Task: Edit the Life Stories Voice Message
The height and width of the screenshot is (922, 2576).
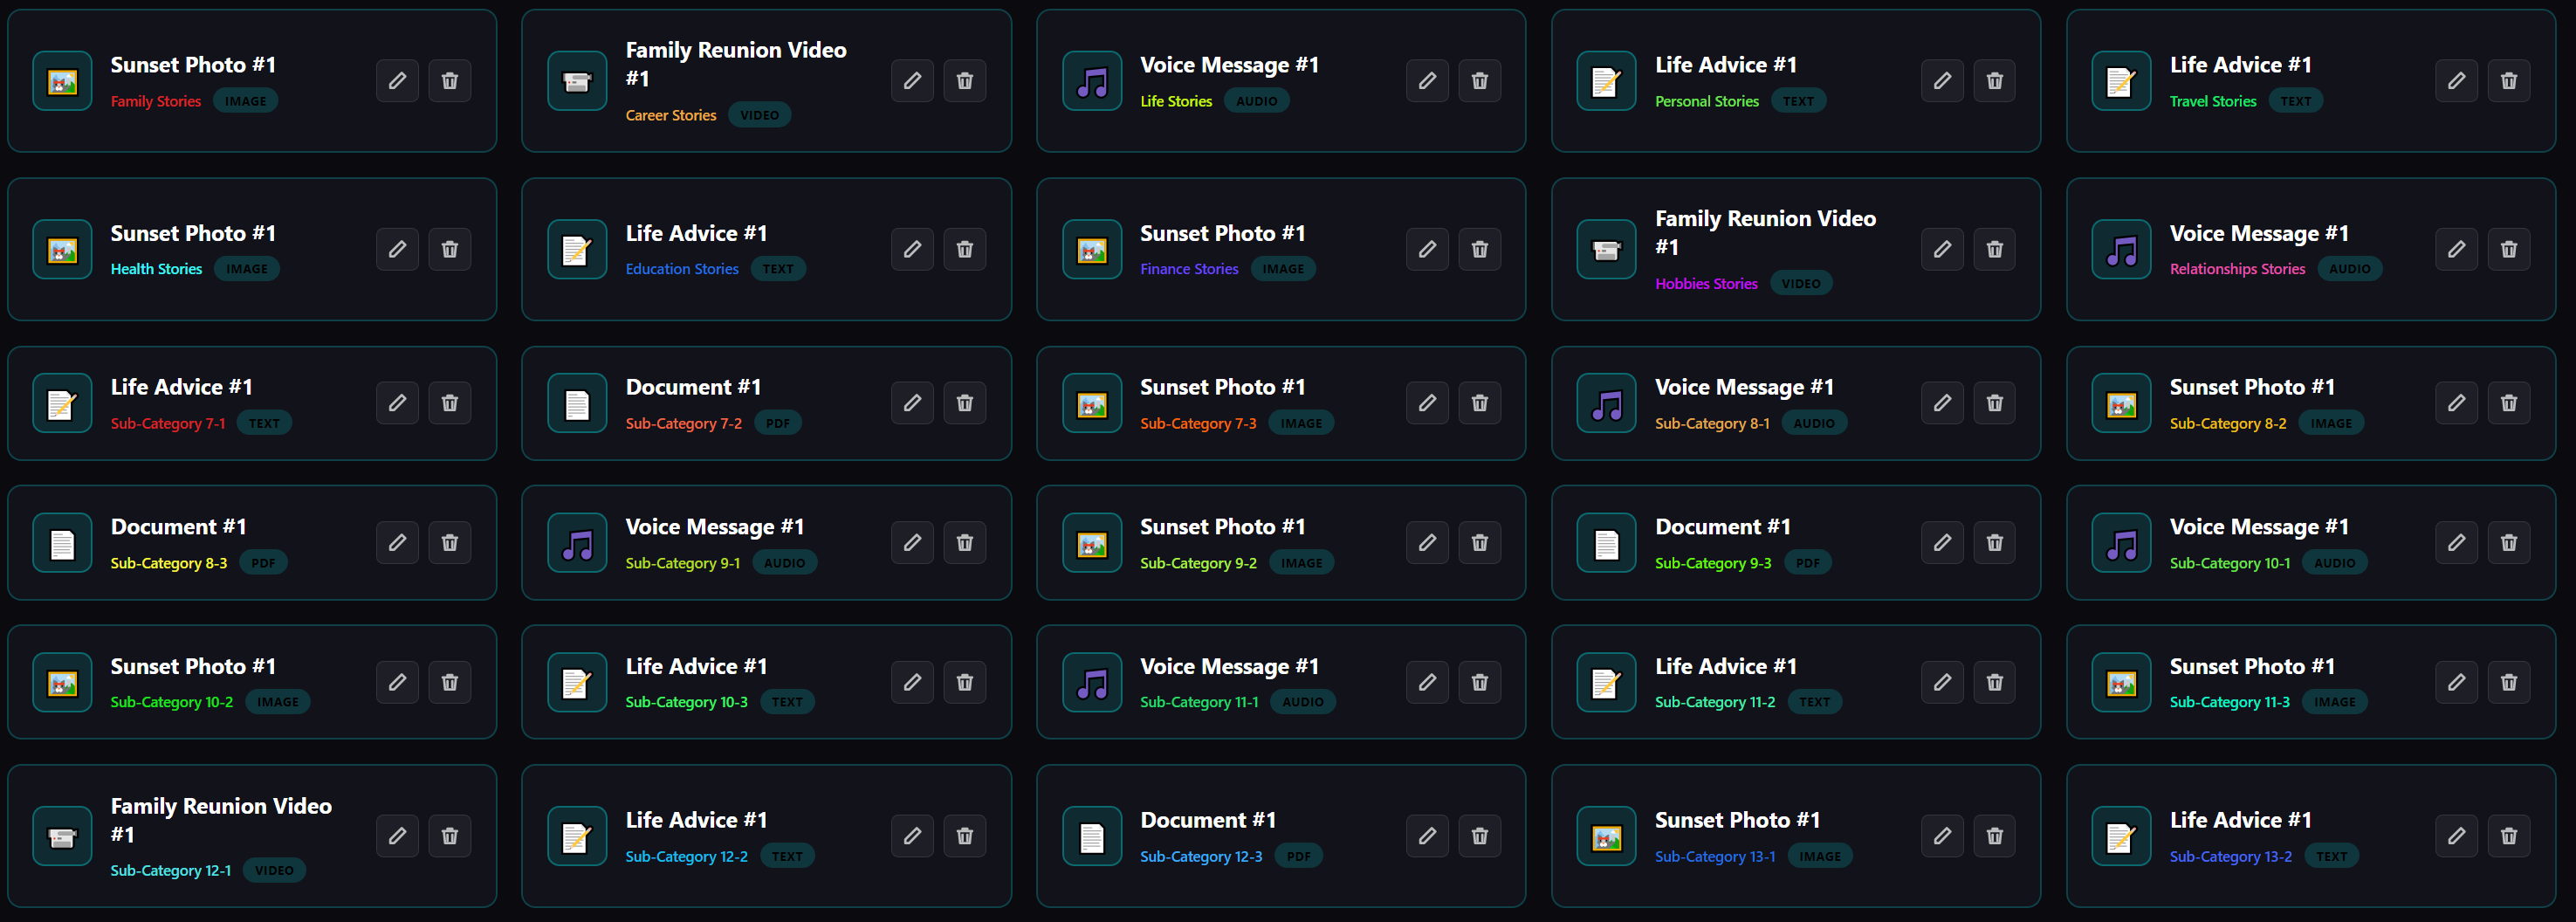Action: point(1427,81)
